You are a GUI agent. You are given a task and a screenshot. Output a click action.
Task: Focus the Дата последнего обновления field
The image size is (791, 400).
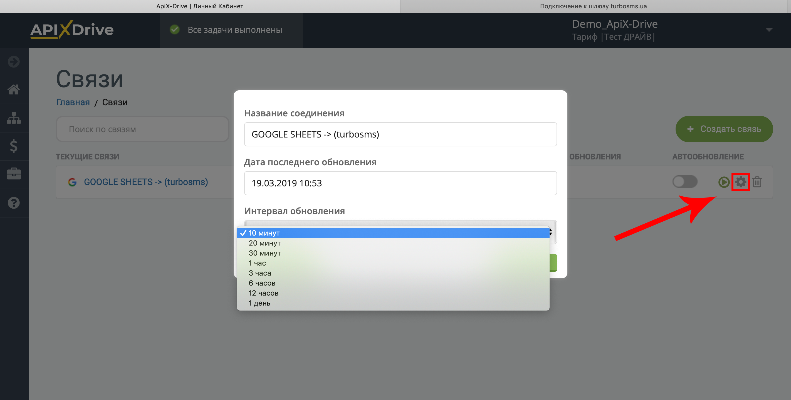coord(400,183)
